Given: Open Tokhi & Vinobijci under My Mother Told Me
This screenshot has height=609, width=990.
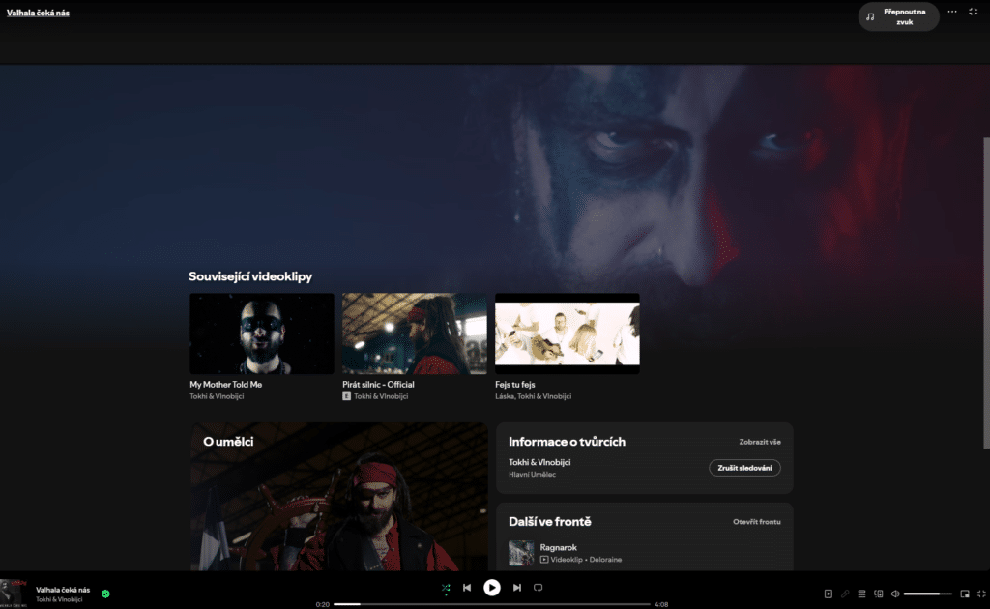Looking at the screenshot, I should [x=217, y=396].
